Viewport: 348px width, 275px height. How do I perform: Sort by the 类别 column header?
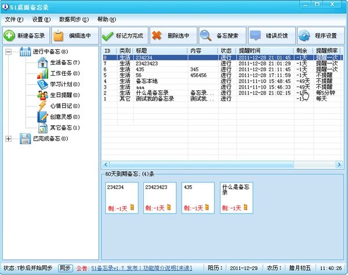125,51
